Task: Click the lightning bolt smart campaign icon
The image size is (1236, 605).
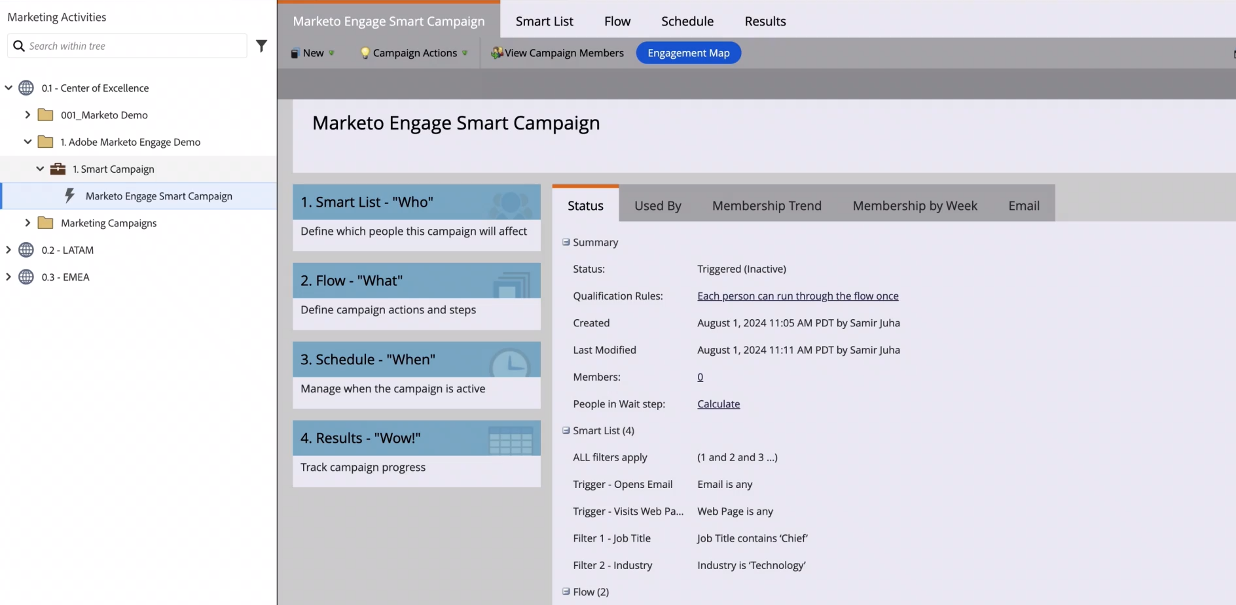Action: pos(69,196)
